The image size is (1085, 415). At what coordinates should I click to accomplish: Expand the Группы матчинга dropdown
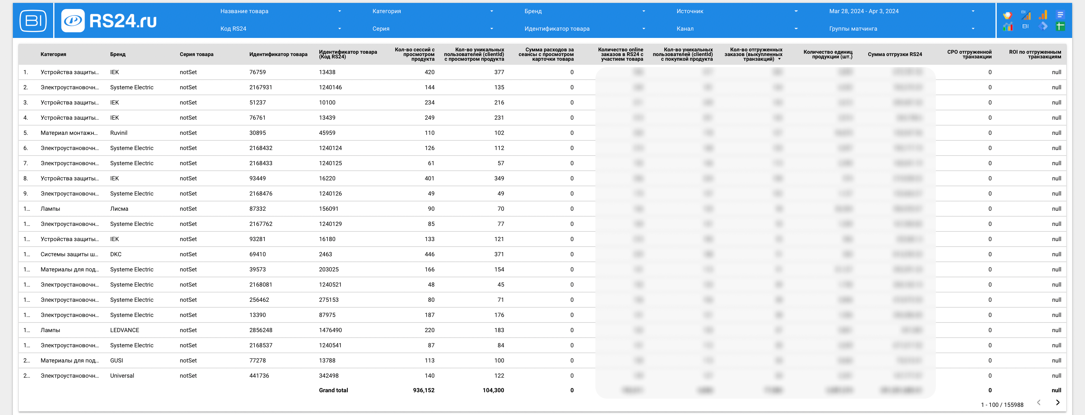click(902, 29)
